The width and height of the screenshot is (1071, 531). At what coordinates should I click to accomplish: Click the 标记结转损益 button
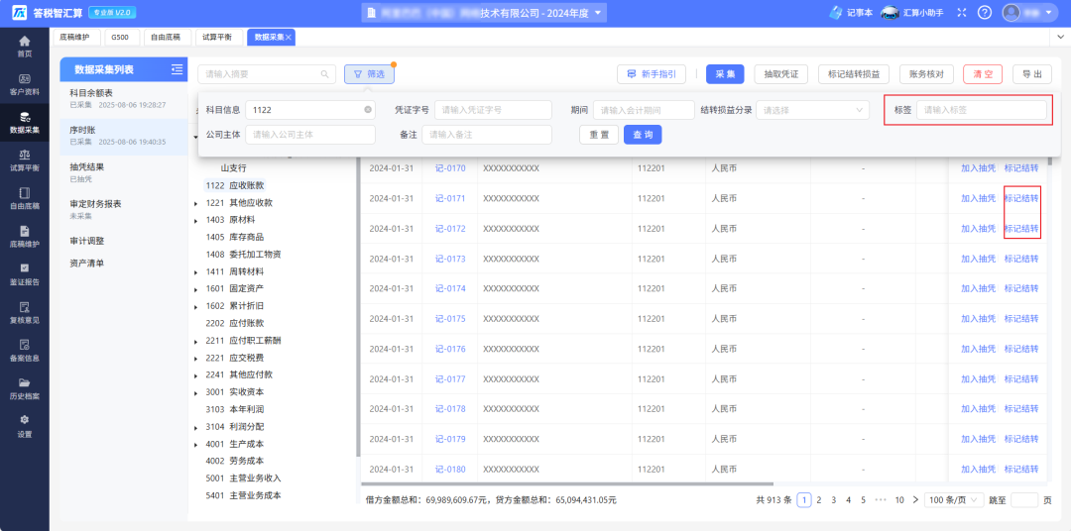853,73
